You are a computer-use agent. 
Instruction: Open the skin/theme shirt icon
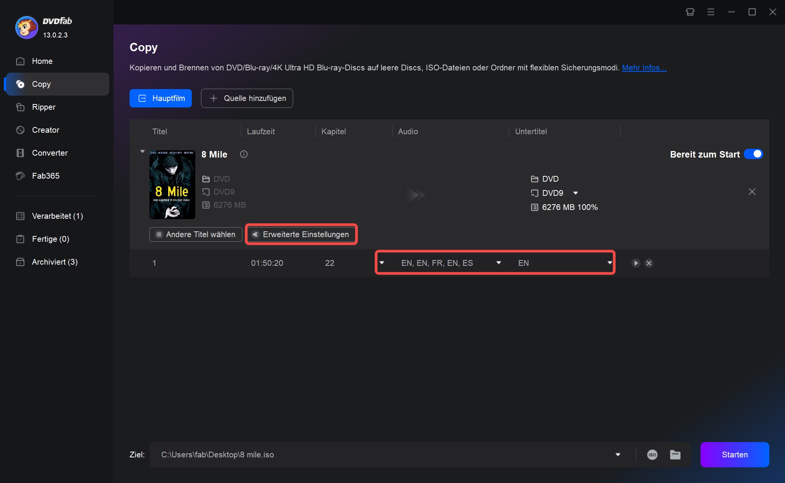point(690,12)
